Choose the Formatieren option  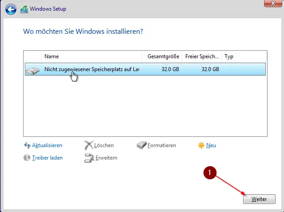(x=162, y=145)
